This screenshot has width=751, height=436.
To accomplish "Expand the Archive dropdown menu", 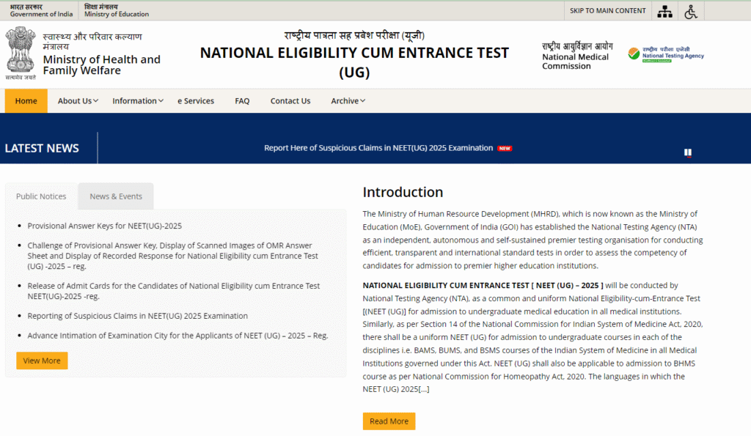I will (x=348, y=101).
